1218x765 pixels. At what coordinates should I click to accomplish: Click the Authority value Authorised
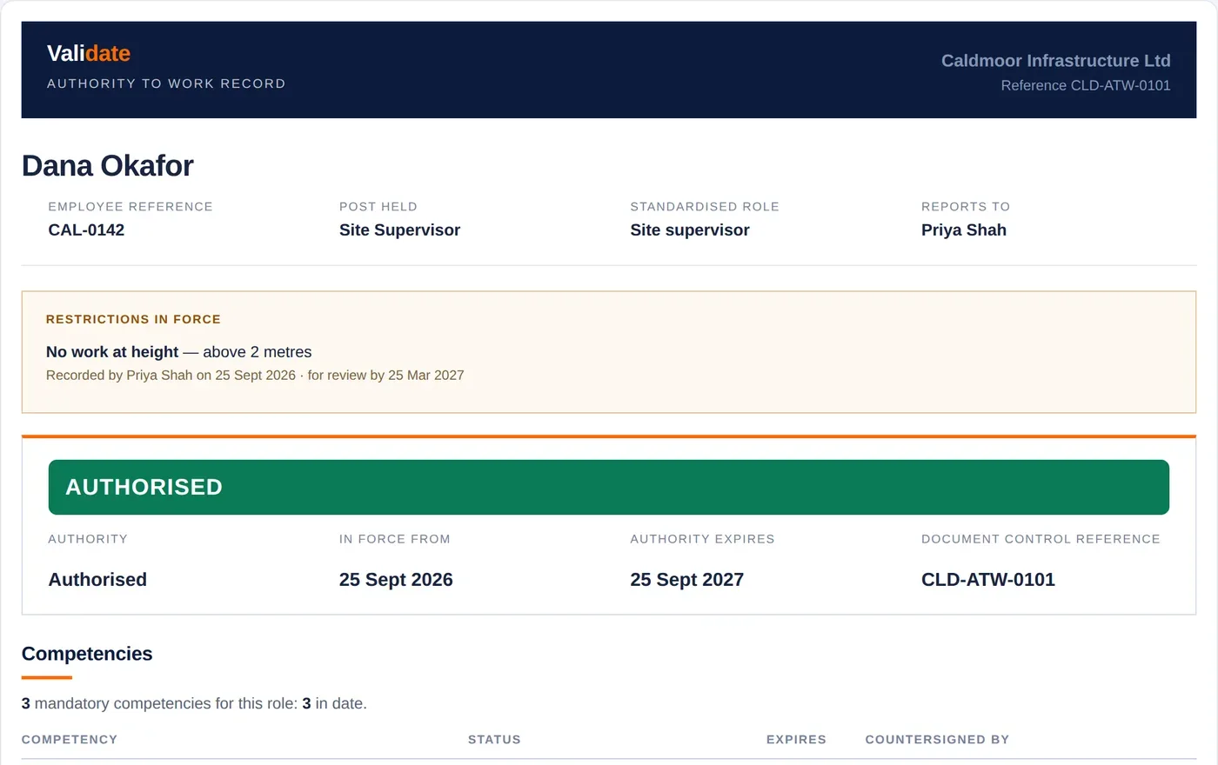(x=97, y=580)
